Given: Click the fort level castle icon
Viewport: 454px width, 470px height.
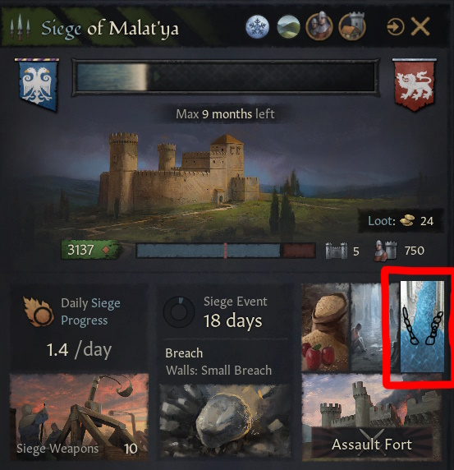Looking at the screenshot, I should (337, 251).
